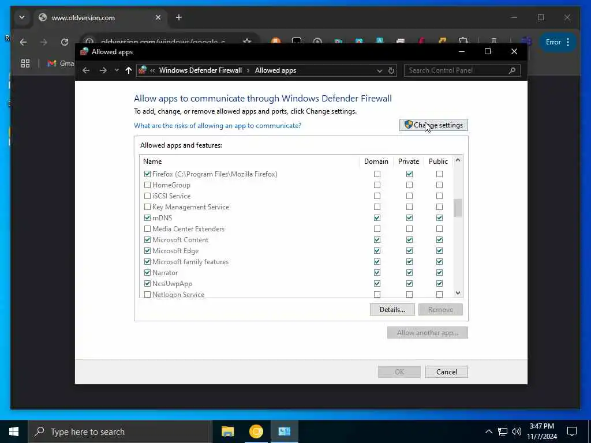Select Microsoft family features row

(296, 261)
